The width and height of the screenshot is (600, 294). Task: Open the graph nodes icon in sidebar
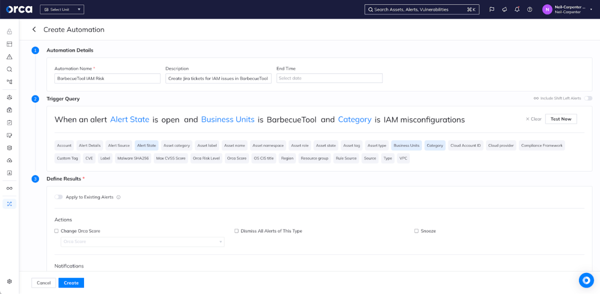pos(9,81)
